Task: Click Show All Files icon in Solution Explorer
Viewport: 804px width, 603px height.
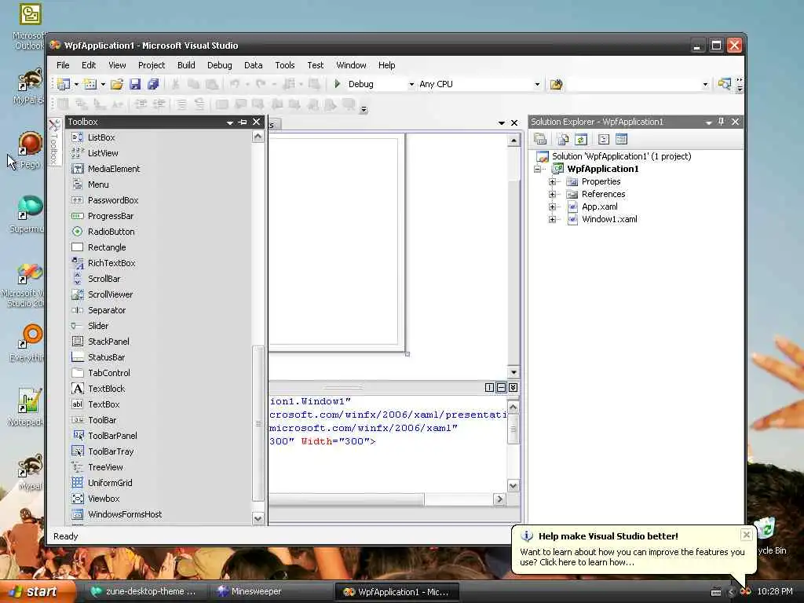Action: coord(563,139)
